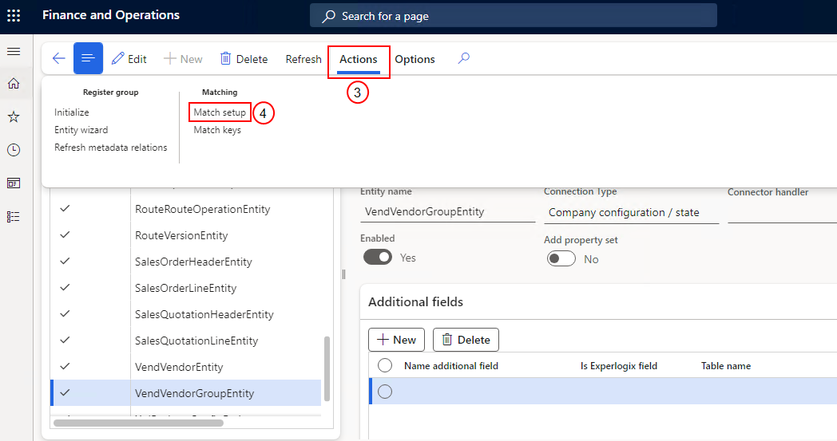Select Entity wizard action

[x=81, y=129]
